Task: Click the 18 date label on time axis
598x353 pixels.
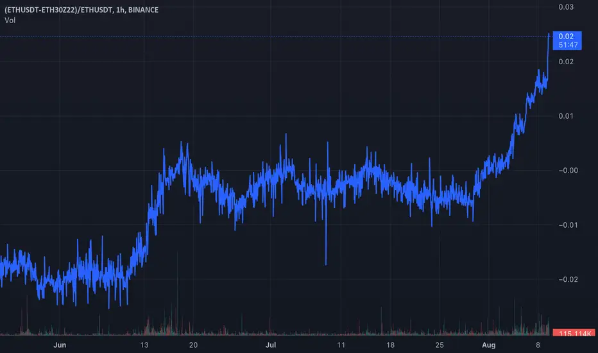Action: (390, 345)
